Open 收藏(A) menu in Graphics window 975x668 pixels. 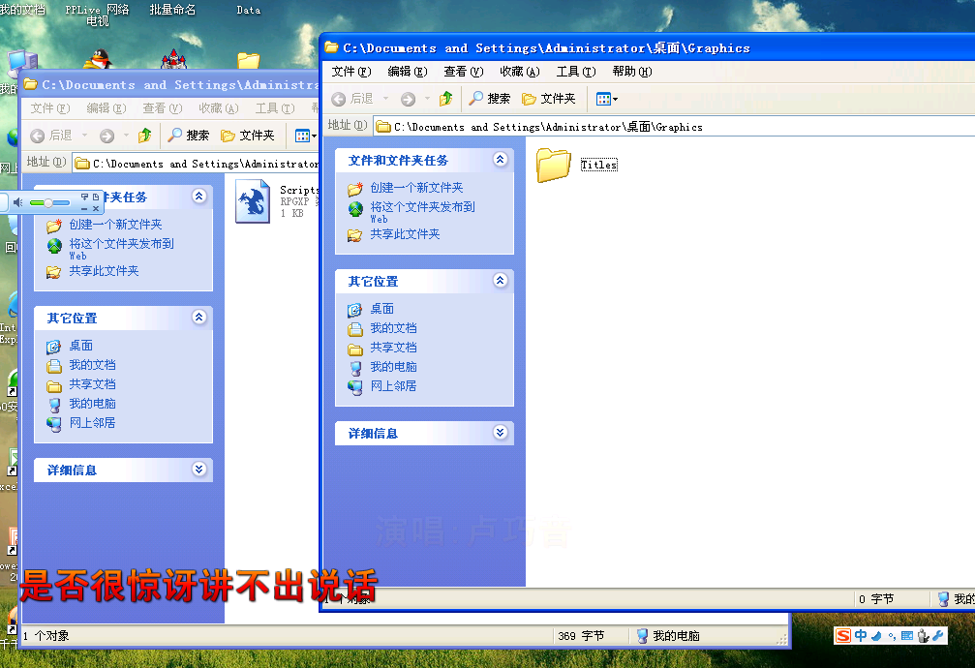(520, 72)
